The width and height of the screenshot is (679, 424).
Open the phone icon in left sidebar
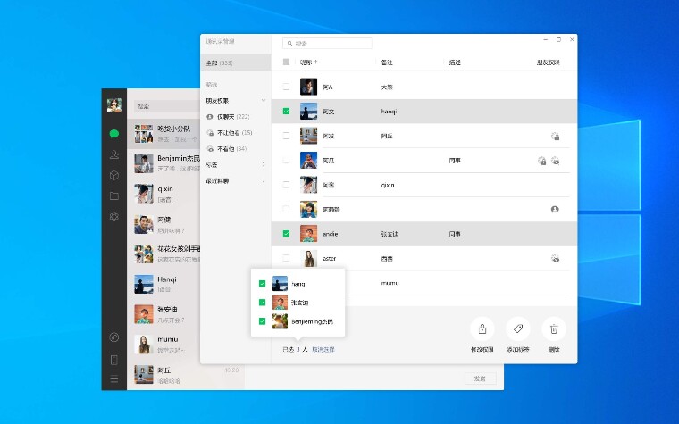113,360
